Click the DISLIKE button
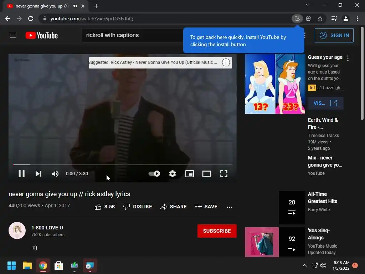This screenshot has width=365, height=274. click(x=138, y=207)
